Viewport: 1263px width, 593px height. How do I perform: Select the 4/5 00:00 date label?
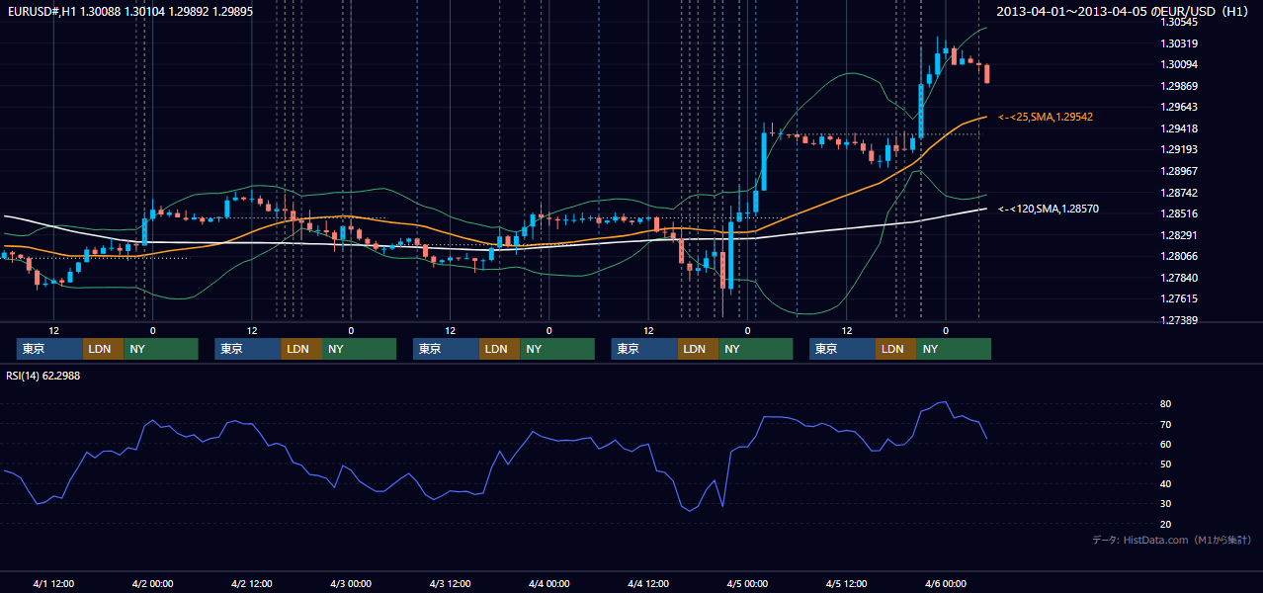click(x=747, y=583)
